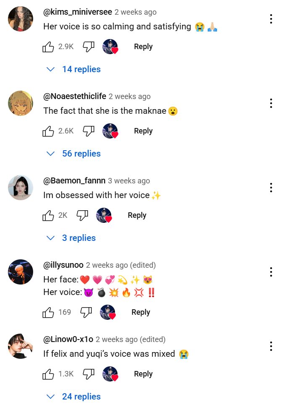Open three-dot menu on @Linow0-x1o comment
This screenshot has height=410, width=290.
pyautogui.click(x=272, y=346)
